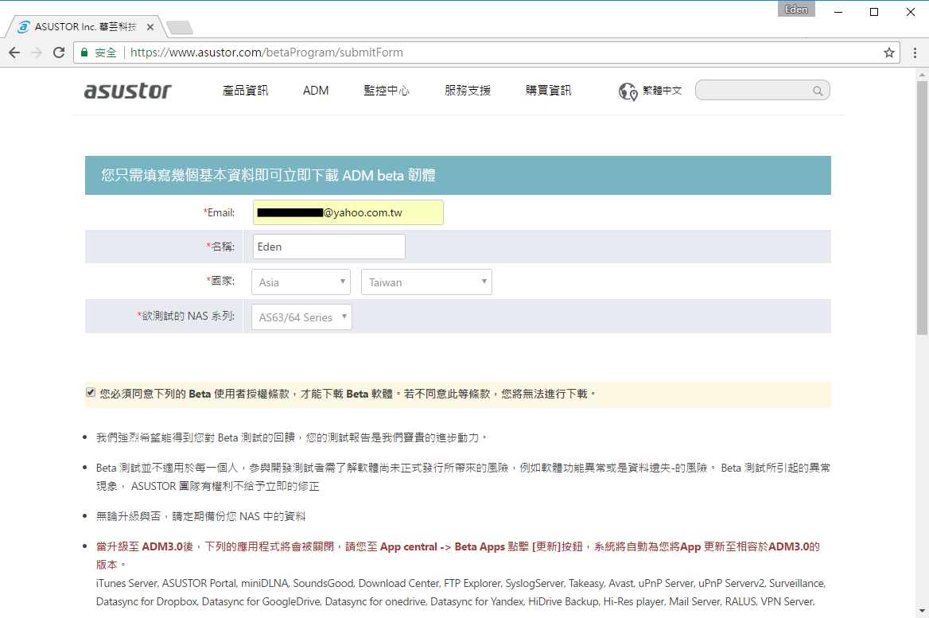Click the ASUSTOR logo
This screenshot has height=618, width=929.
127,91
